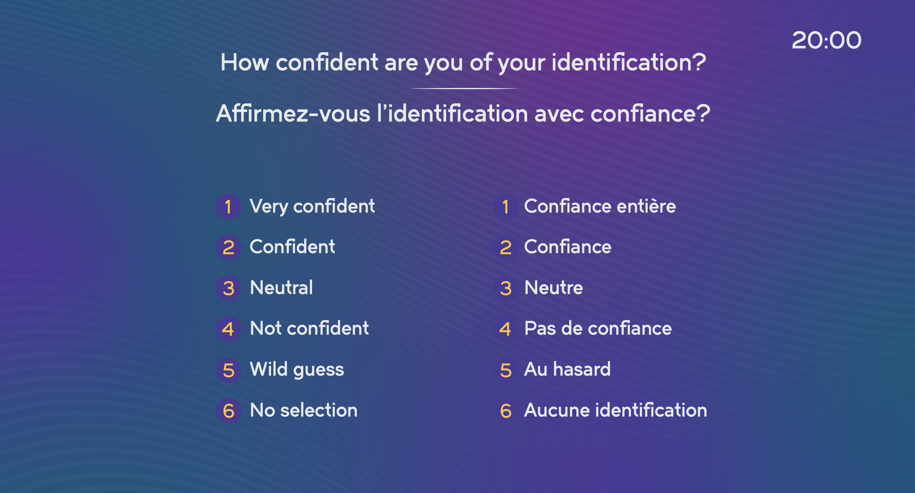Choose the Pas de confiance option
This screenshot has height=493, width=915.
[598, 328]
